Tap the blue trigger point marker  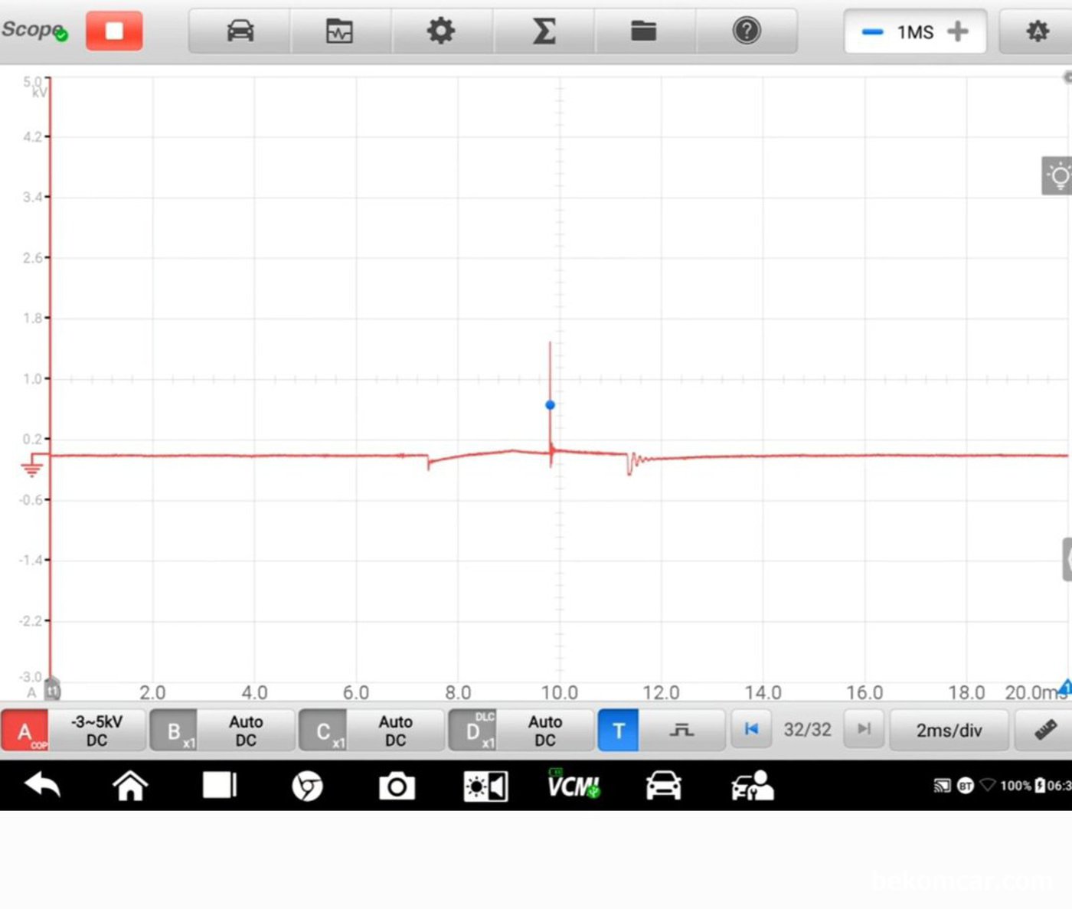click(550, 404)
